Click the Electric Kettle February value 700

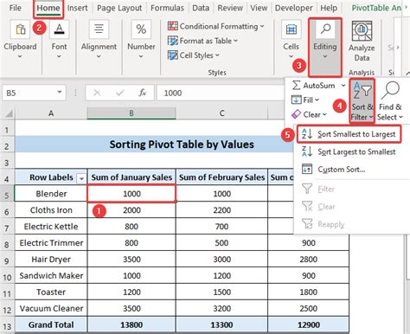[221, 227]
